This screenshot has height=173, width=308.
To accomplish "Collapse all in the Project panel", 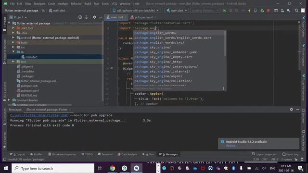I will coord(87,17).
